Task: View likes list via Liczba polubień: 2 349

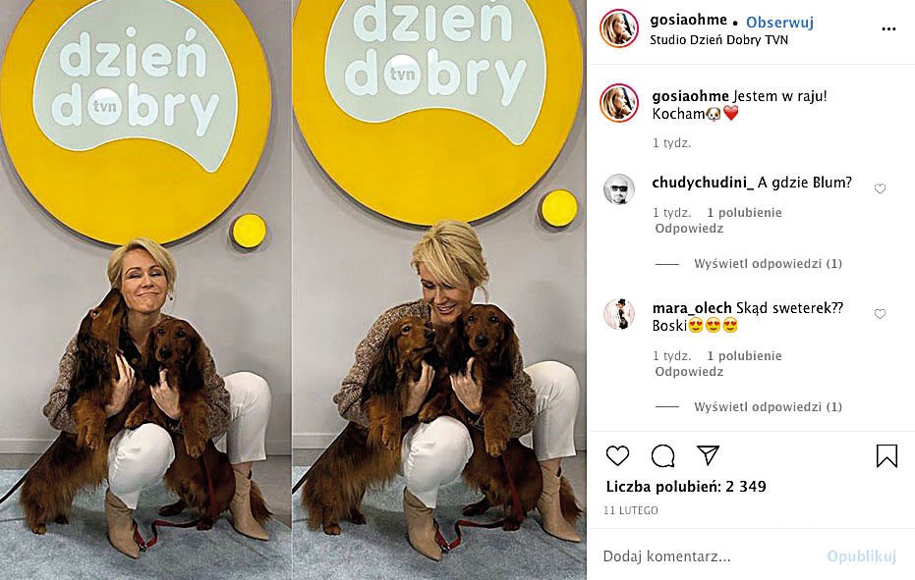Action: (x=686, y=486)
